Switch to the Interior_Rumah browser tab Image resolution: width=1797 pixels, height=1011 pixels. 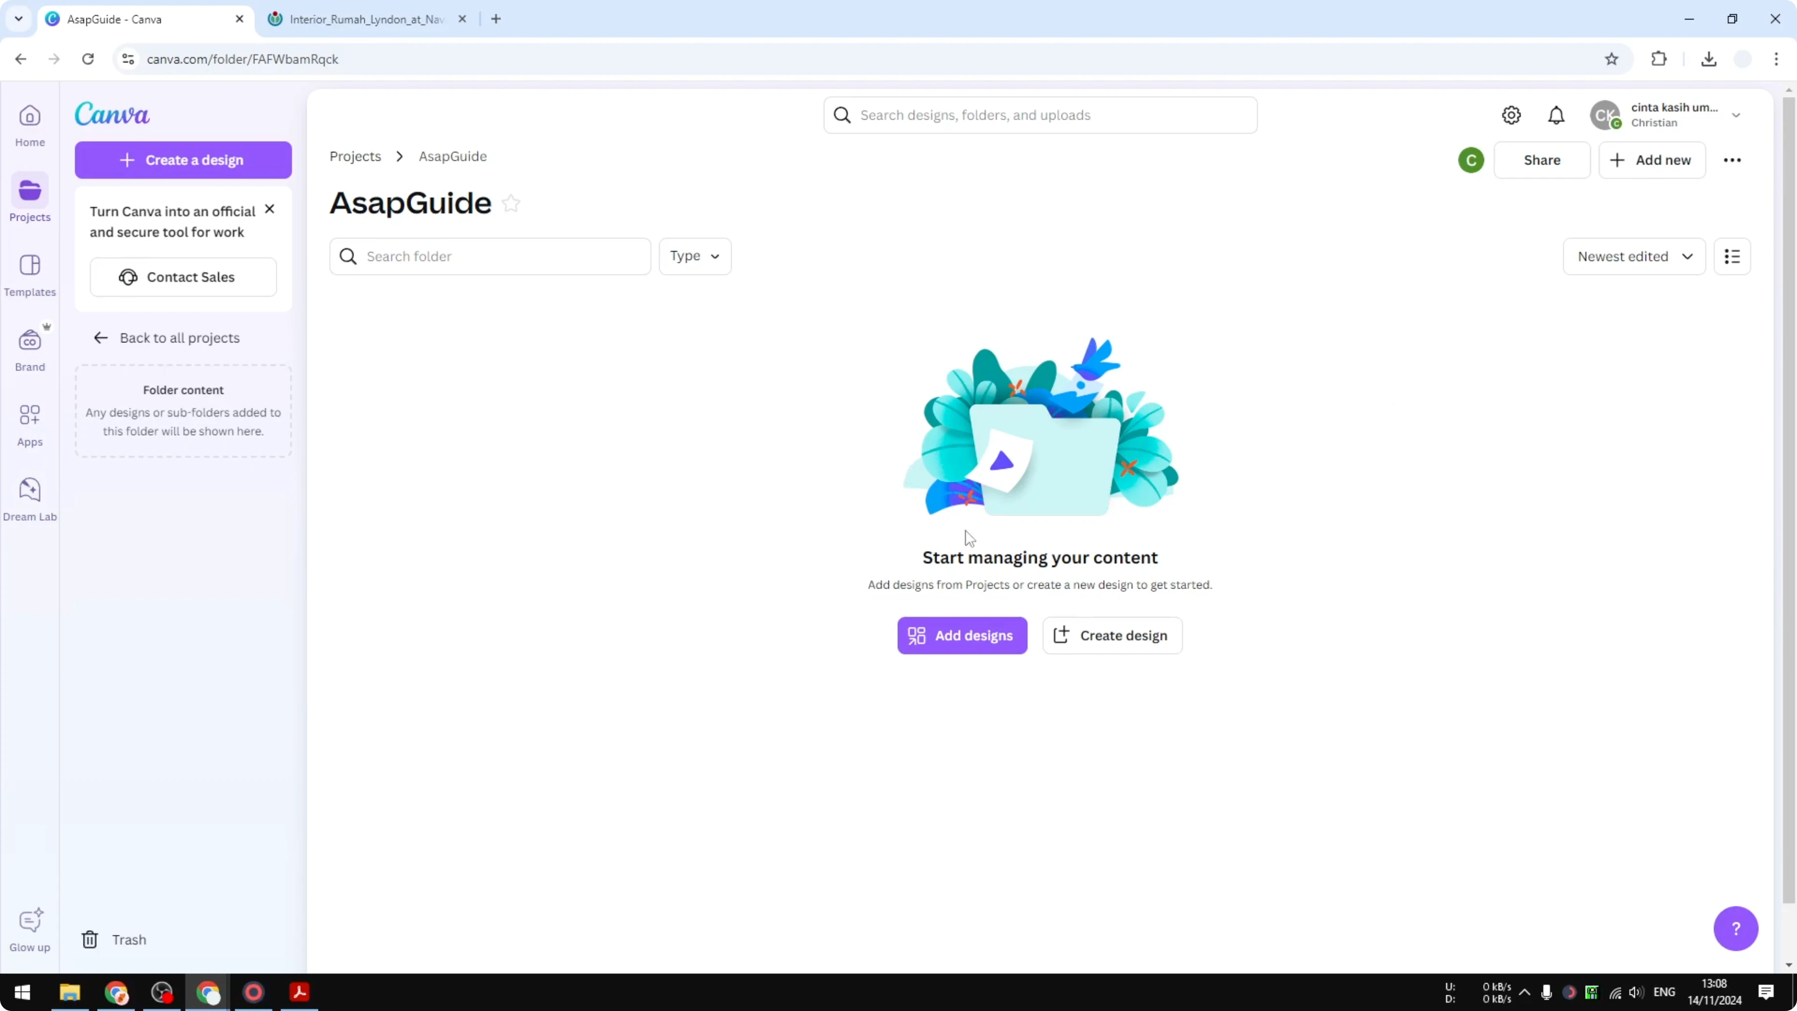(x=363, y=19)
